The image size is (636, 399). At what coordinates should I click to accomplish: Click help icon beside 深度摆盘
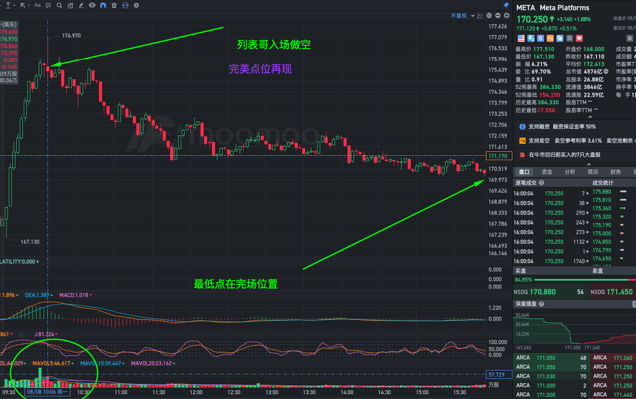[x=541, y=304]
